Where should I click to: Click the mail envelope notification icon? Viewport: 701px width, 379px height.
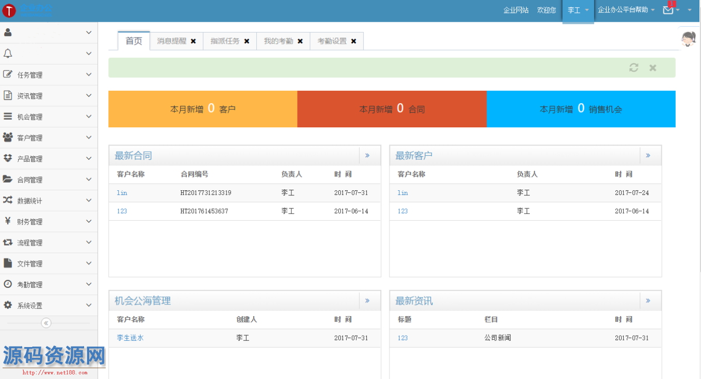pyautogui.click(x=668, y=10)
